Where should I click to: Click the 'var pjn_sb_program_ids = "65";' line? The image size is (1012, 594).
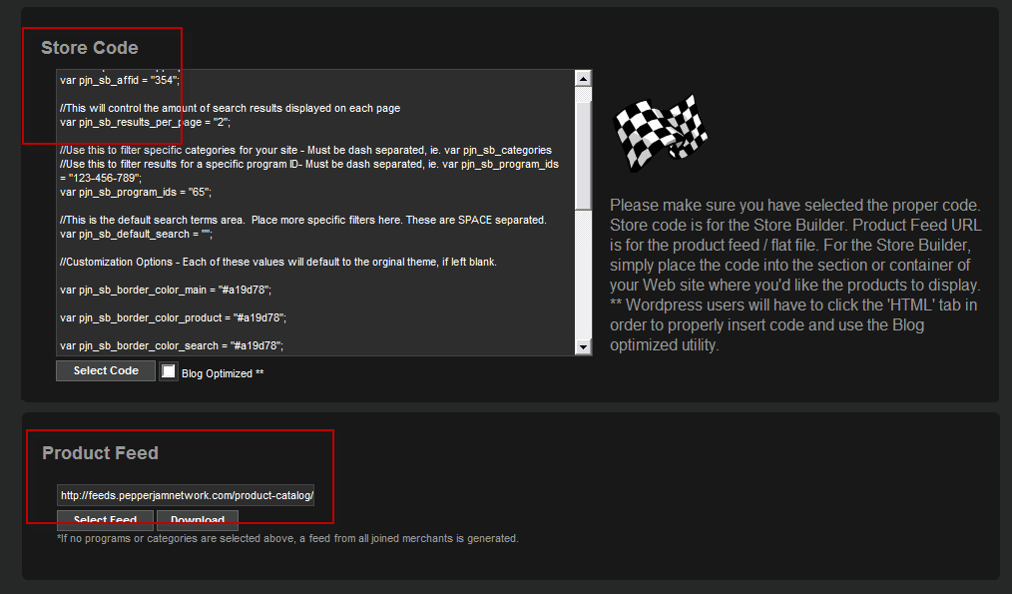coord(136,192)
